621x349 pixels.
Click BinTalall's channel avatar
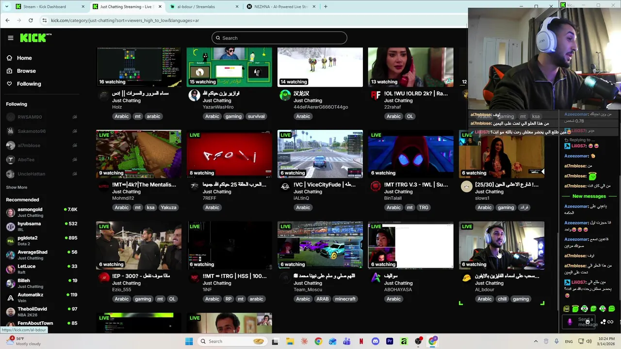376,187
